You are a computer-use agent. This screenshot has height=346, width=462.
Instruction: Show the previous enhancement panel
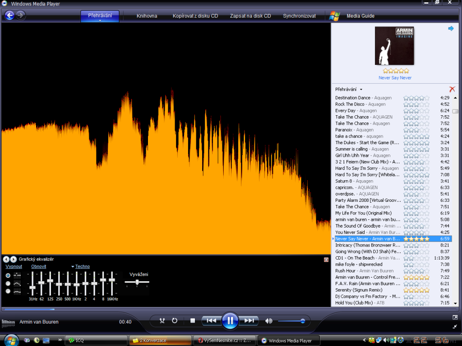(6, 259)
